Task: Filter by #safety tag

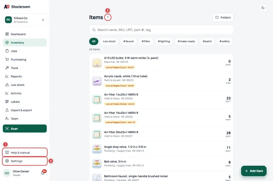Action: (x=224, y=41)
